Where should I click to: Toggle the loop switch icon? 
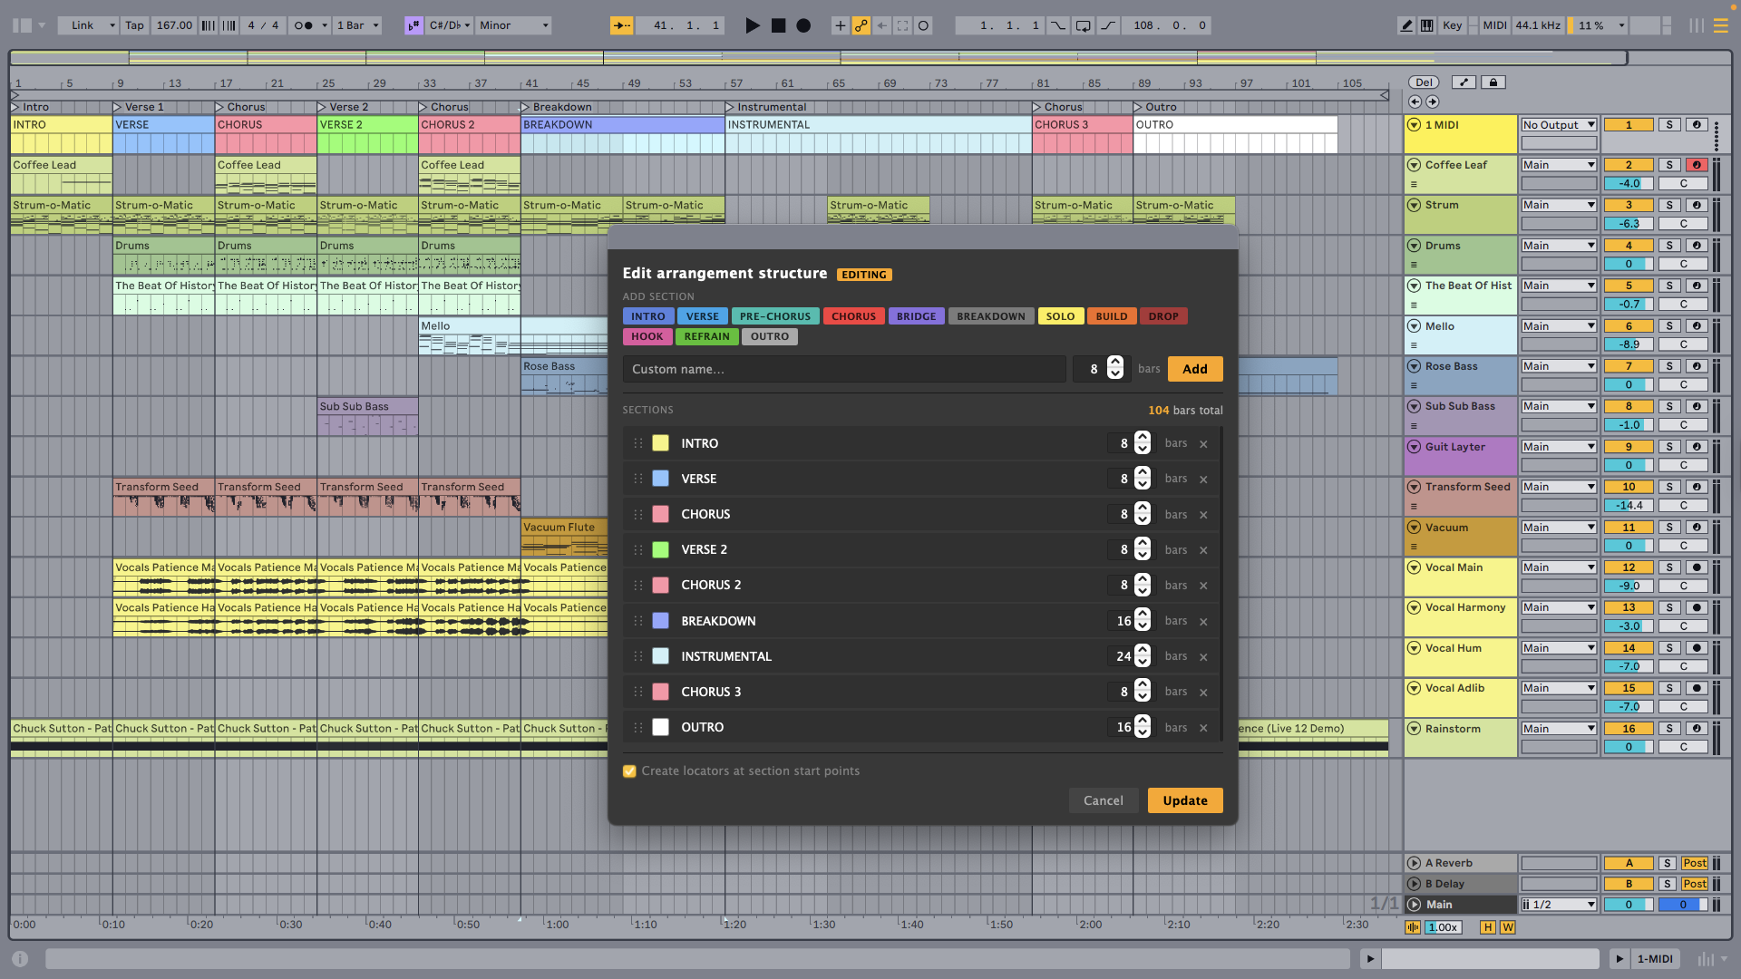[x=1083, y=25]
